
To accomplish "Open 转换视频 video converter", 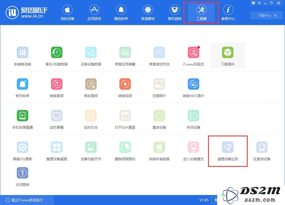I will click(x=125, y=88).
